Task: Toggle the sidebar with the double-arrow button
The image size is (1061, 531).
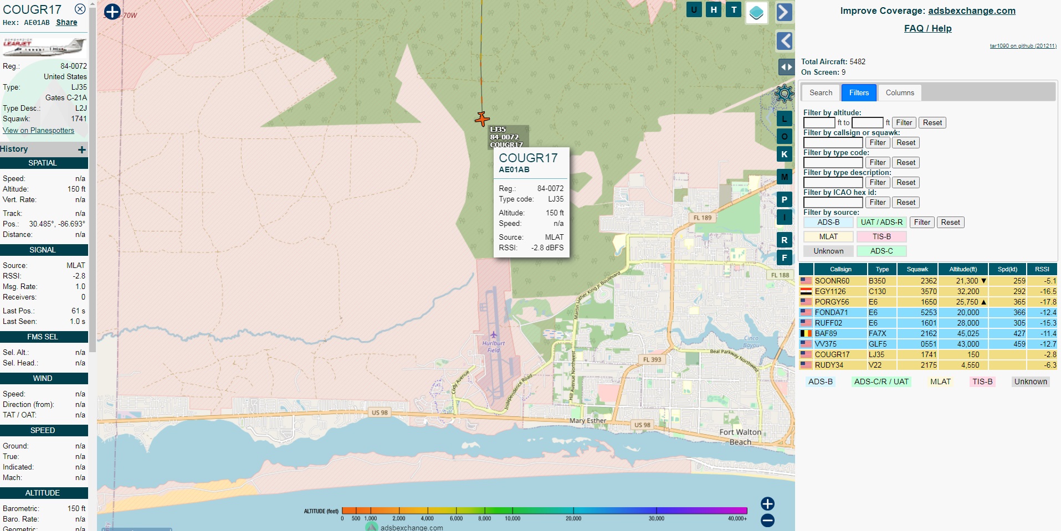Action: [786, 67]
